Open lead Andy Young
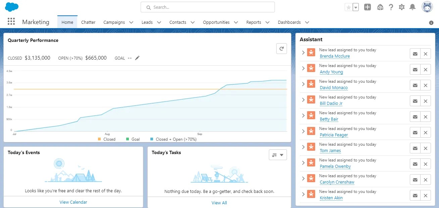The height and width of the screenshot is (208, 439). point(331,72)
